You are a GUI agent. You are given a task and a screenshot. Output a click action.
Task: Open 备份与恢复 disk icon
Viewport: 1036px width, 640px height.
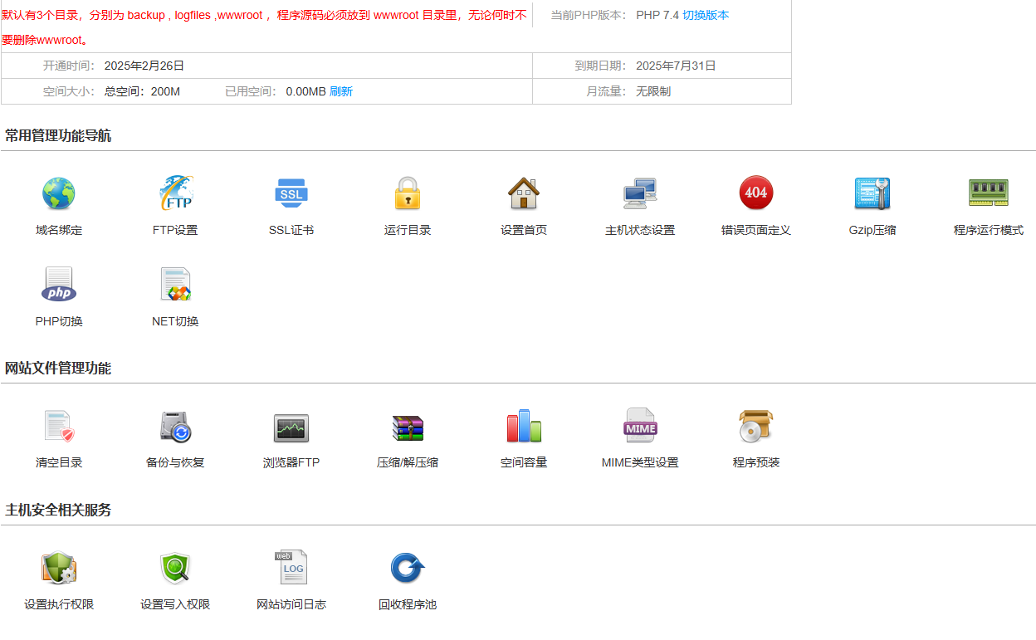[175, 427]
